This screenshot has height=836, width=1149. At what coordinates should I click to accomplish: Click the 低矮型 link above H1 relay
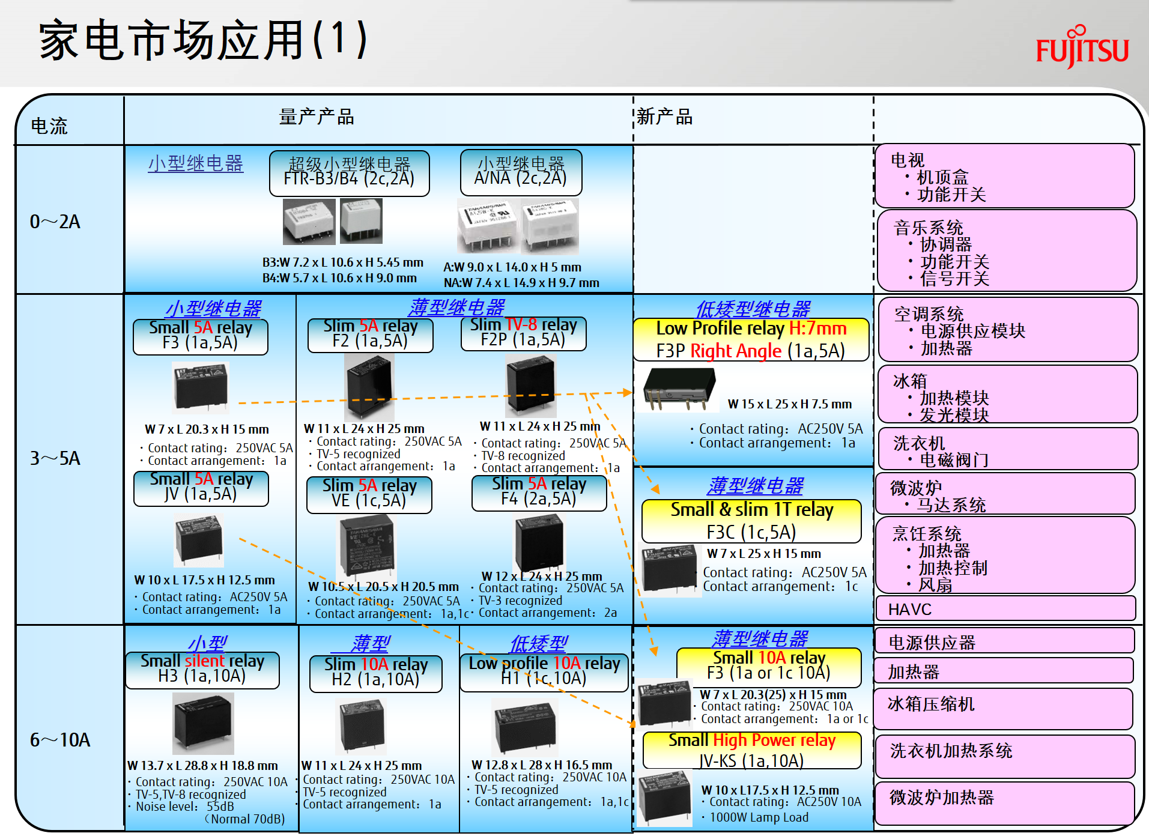point(539,643)
